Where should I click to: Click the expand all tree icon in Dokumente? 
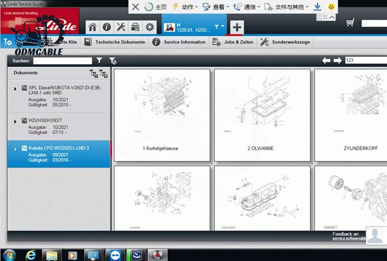94,73
